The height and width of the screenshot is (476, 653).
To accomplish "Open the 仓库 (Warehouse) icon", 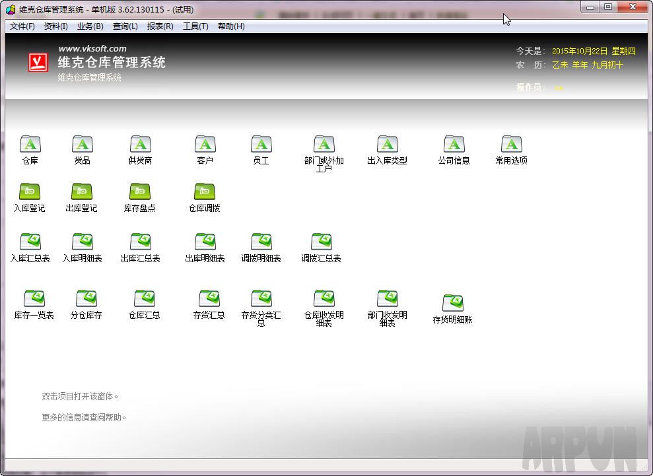I will pos(30,144).
